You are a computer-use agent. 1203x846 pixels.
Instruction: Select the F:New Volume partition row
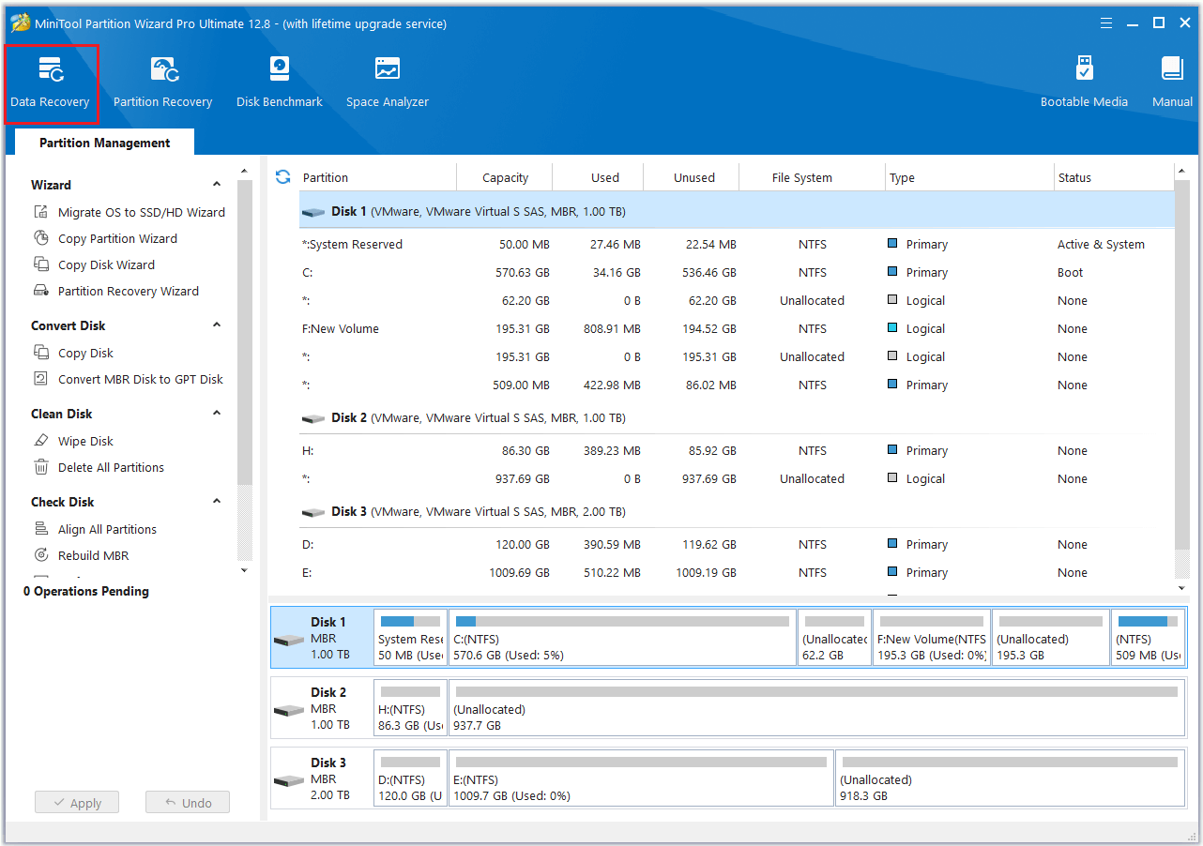pos(737,328)
